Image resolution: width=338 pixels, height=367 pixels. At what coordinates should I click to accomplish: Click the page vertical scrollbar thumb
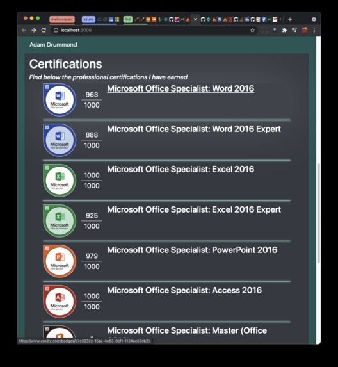[x=318, y=213]
